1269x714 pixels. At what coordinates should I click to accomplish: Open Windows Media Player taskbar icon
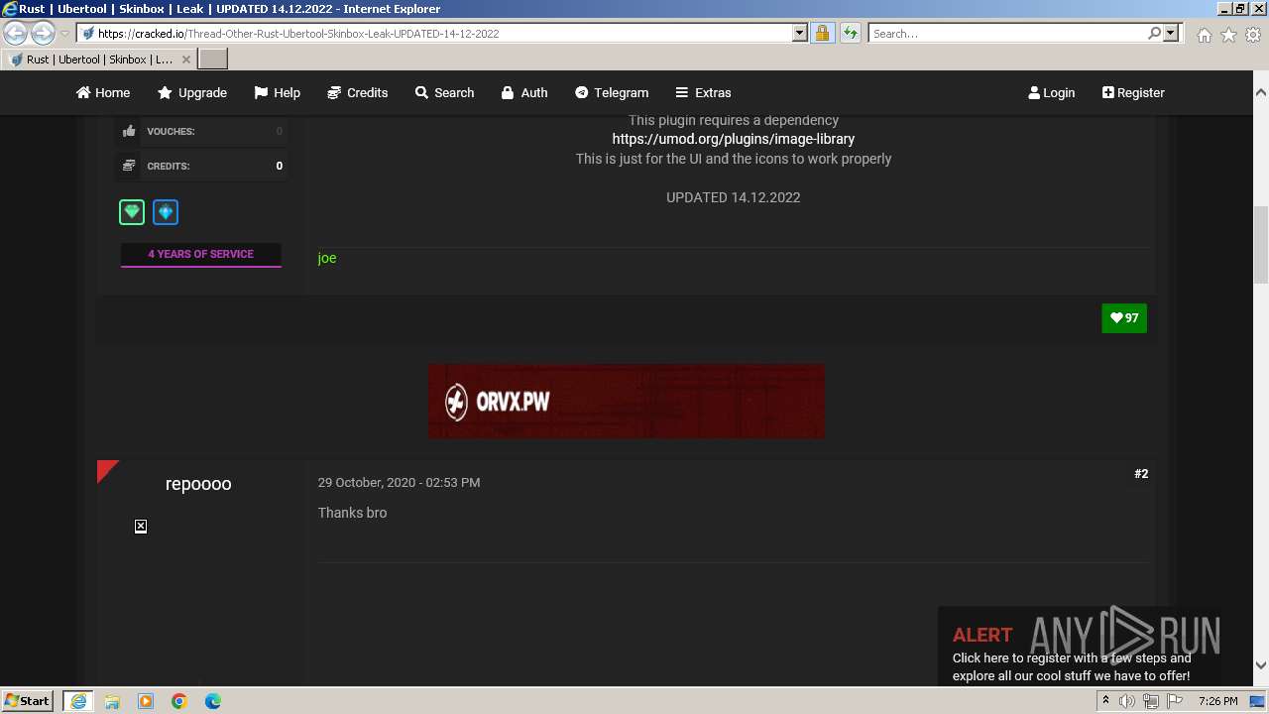pos(146,701)
